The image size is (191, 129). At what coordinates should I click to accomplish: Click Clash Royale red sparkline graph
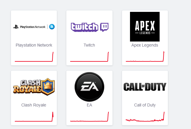click(x=34, y=117)
